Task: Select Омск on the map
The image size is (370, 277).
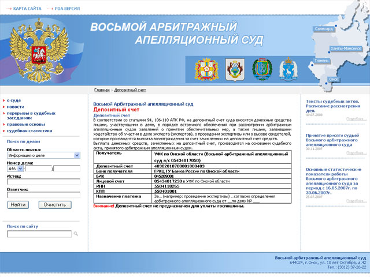Action: click(334, 80)
